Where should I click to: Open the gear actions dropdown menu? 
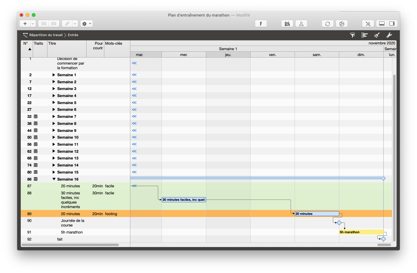click(86, 24)
